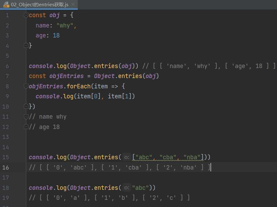
Task: Click line number 16 in the gutter
Action: [6, 167]
